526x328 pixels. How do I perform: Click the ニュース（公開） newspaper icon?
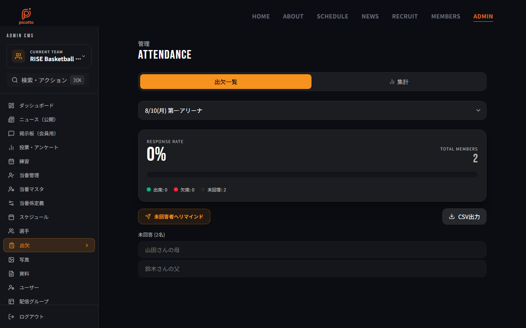[x=12, y=120]
